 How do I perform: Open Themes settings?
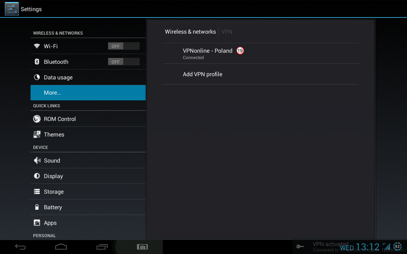88,134
